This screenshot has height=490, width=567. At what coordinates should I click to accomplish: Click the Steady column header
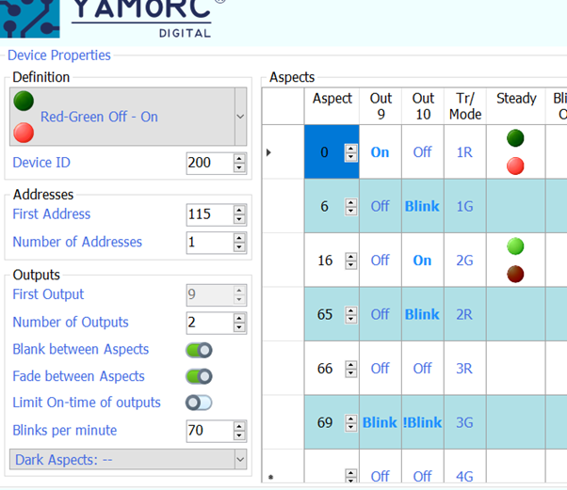[516, 106]
